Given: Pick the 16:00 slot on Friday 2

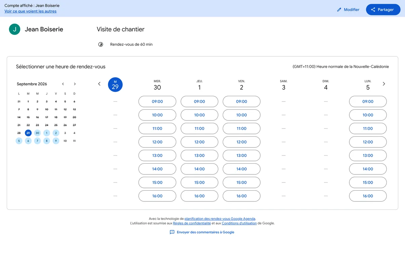Looking at the screenshot, I should (x=242, y=196).
